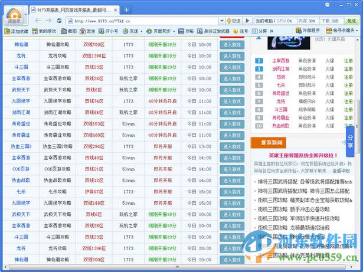The image size is (363, 272).
Task: Open rank 10 热血战歌 in ranking list
Action: [x=280, y=126]
